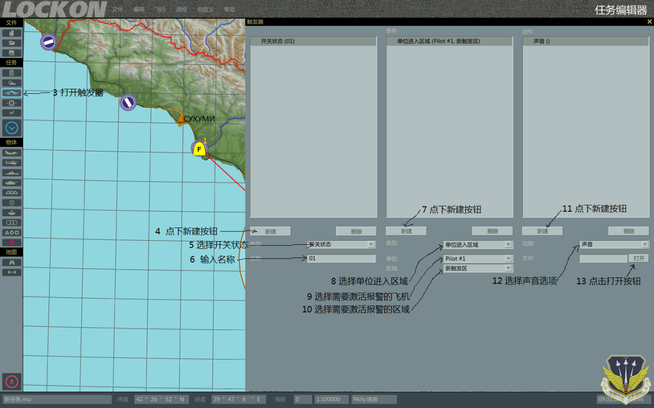Click the 新任务.miz filename in status bar
The height and width of the screenshot is (408, 654).
pos(57,399)
